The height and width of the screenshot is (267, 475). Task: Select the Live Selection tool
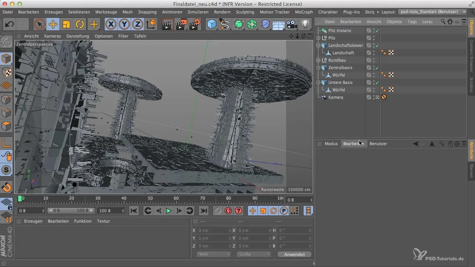(39, 24)
